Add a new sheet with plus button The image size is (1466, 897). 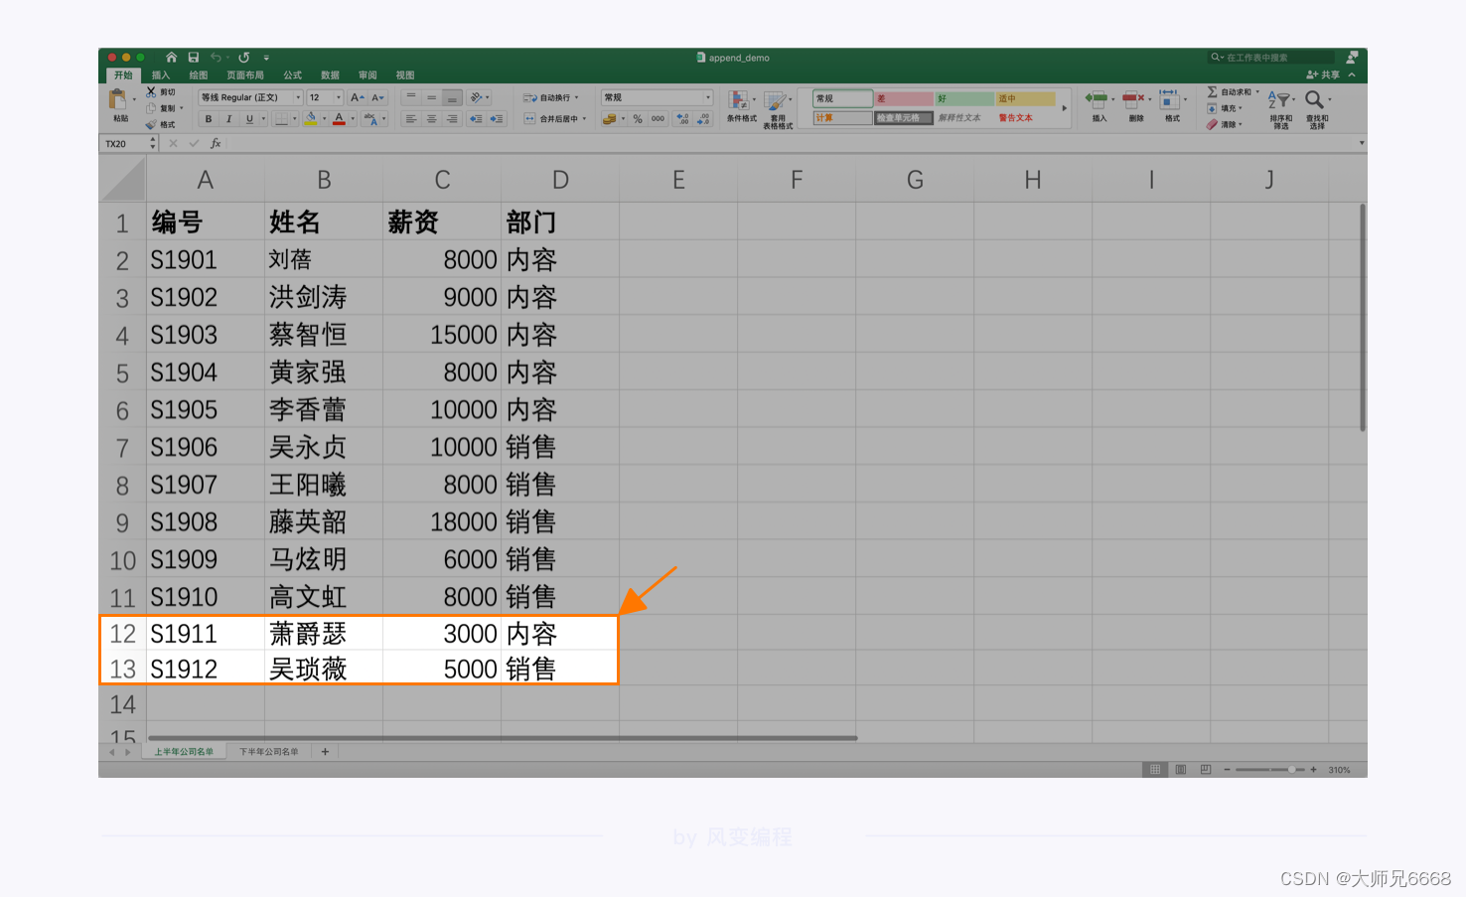(325, 752)
